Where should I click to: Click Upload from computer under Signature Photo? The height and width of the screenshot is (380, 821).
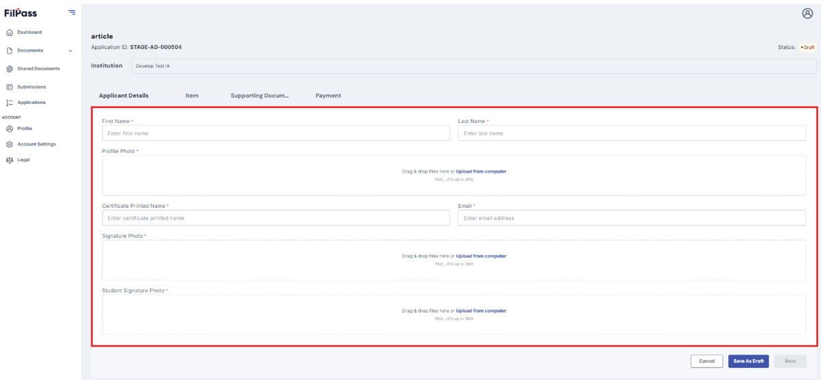tap(481, 256)
